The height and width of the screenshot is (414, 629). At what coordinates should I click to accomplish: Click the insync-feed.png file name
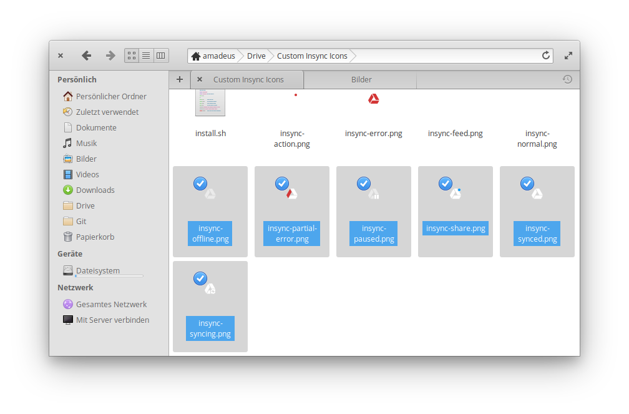pos(456,133)
